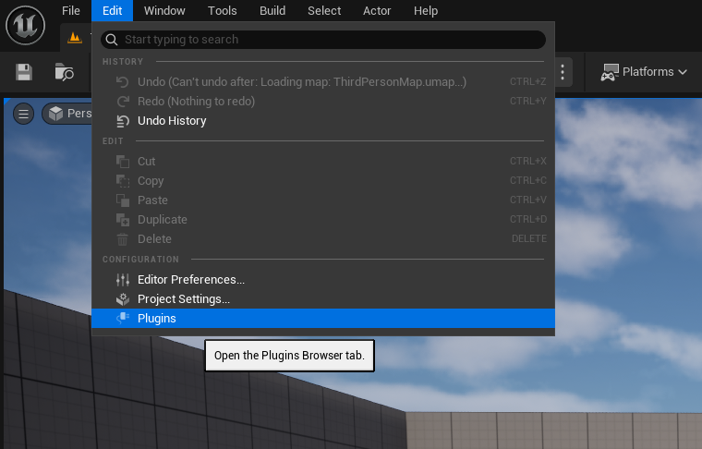This screenshot has height=449, width=702.
Task: Click the Paste clipboard icon
Action: (x=123, y=200)
